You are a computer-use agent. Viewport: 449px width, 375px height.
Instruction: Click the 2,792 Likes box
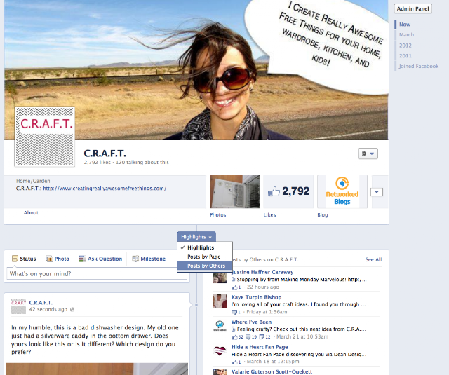[x=288, y=191]
